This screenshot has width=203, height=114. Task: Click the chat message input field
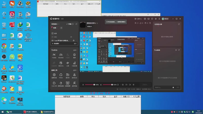(x=163, y=87)
